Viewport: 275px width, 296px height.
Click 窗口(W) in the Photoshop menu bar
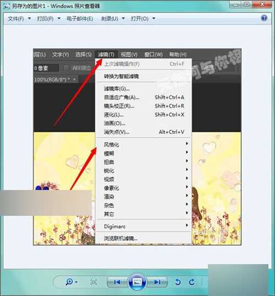coord(153,54)
